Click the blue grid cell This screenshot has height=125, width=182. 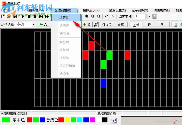pos(104,83)
